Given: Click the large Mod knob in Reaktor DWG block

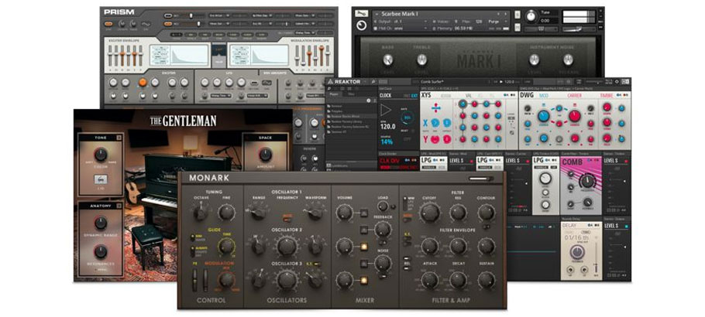Looking at the screenshot, I should point(544,116).
